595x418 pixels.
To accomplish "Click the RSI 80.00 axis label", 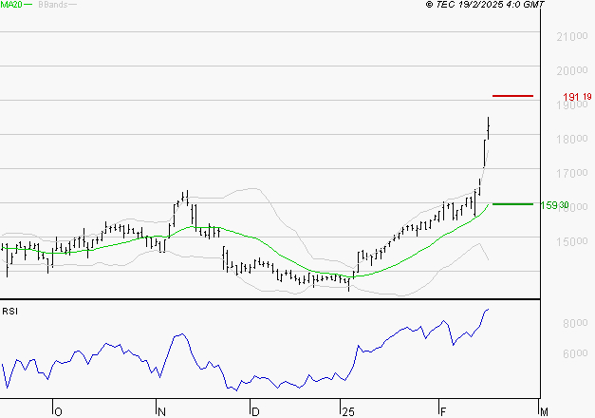I will [x=575, y=323].
